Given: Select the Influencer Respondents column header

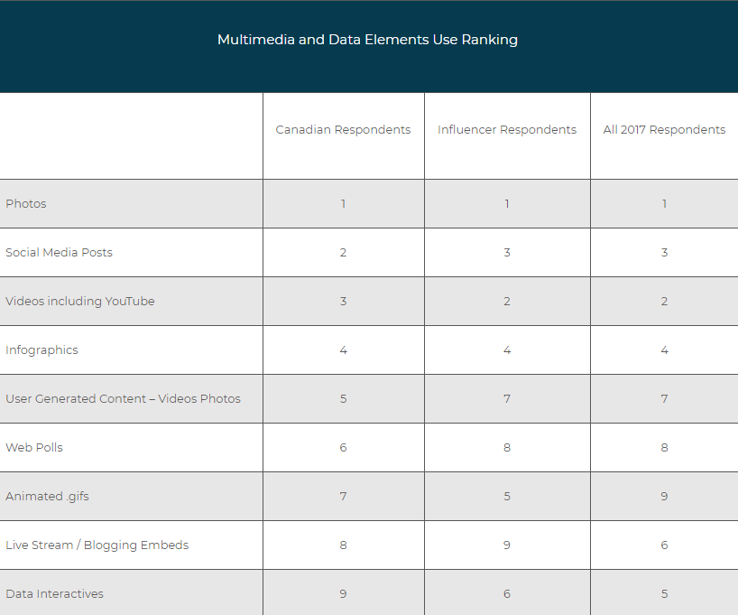Looking at the screenshot, I should pos(507,130).
